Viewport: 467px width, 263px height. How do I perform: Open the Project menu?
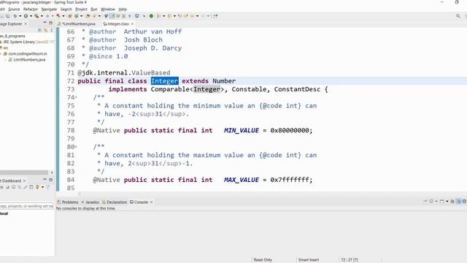81,9
